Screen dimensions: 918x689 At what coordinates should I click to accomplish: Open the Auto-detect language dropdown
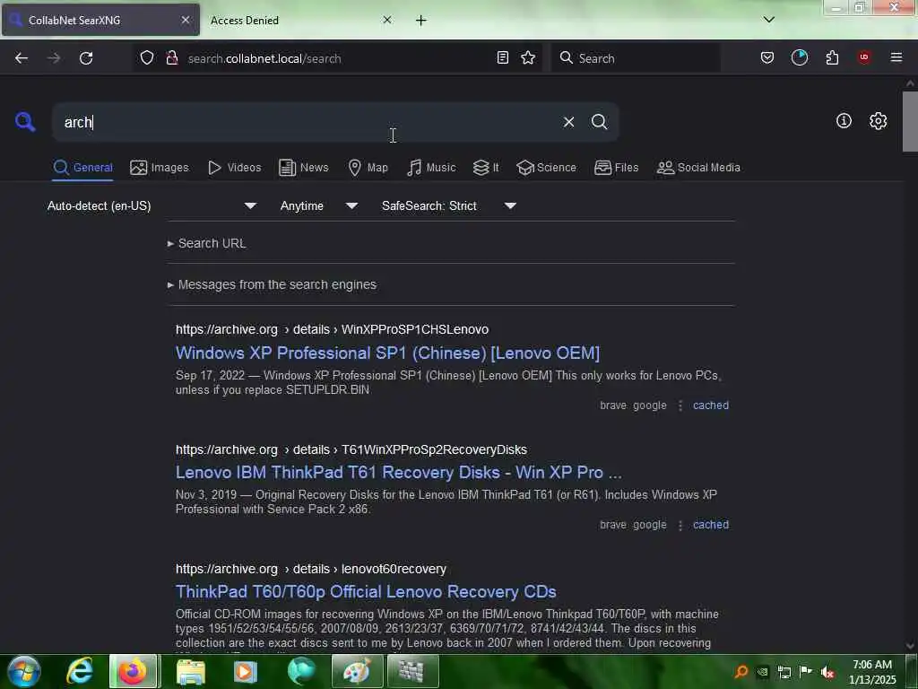pyautogui.click(x=152, y=205)
